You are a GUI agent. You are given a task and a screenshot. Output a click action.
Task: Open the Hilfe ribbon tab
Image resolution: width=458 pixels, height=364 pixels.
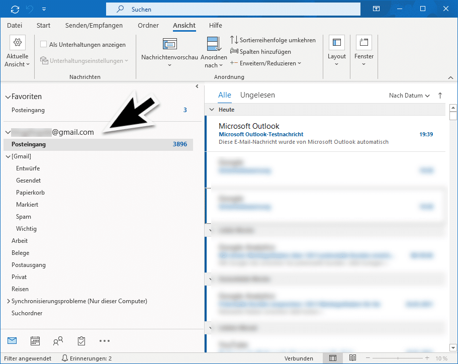215,26
